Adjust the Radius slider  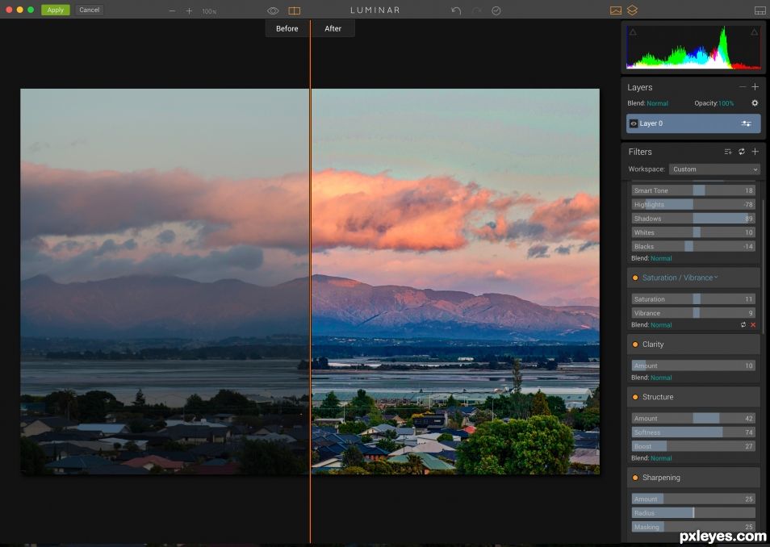[693, 512]
